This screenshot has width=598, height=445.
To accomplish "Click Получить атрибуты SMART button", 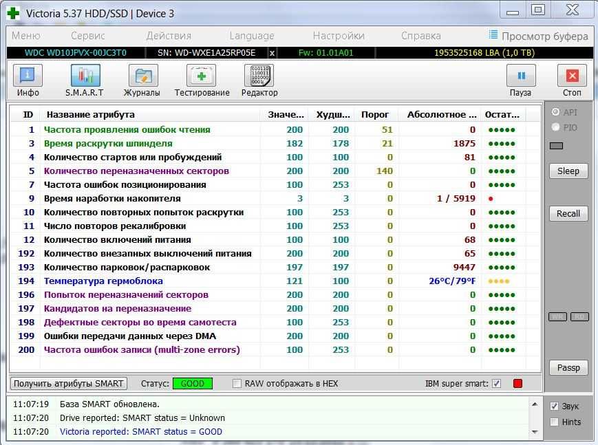I will click(69, 383).
